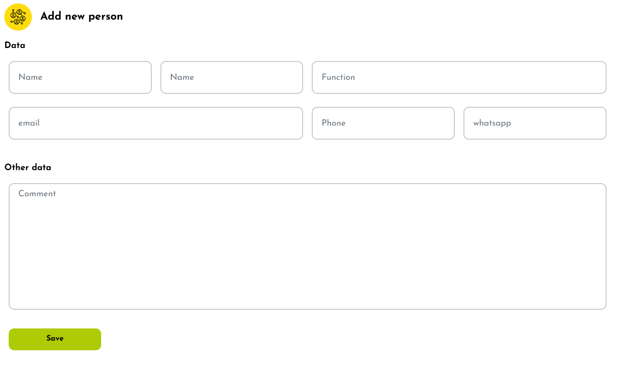Click the word "person" in the title
617x369 pixels.
click(x=106, y=17)
